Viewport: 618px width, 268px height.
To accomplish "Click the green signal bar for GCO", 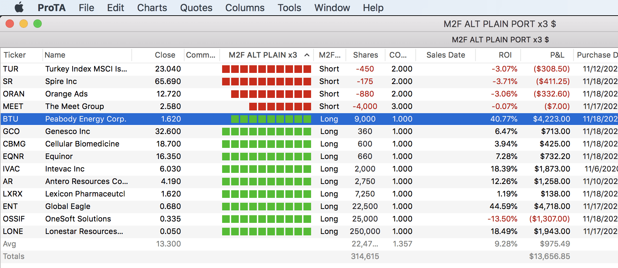I will [267, 131].
